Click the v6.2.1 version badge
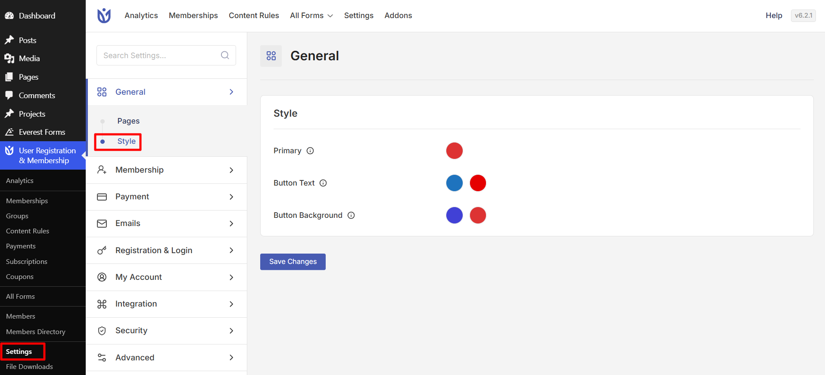The image size is (825, 375). [803, 15]
